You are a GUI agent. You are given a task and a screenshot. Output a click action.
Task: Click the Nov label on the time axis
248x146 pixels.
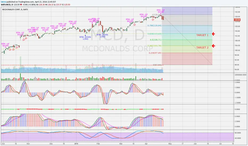(28, 144)
